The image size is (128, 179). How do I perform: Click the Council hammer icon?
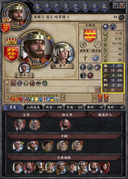47,7
